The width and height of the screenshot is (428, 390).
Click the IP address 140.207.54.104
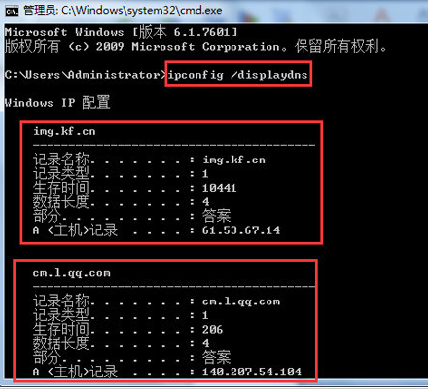(x=252, y=372)
